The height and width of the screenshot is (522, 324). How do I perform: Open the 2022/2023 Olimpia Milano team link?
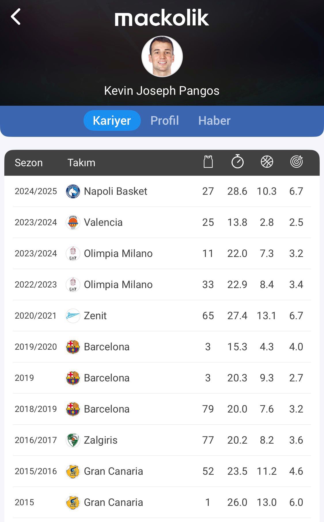tap(118, 285)
